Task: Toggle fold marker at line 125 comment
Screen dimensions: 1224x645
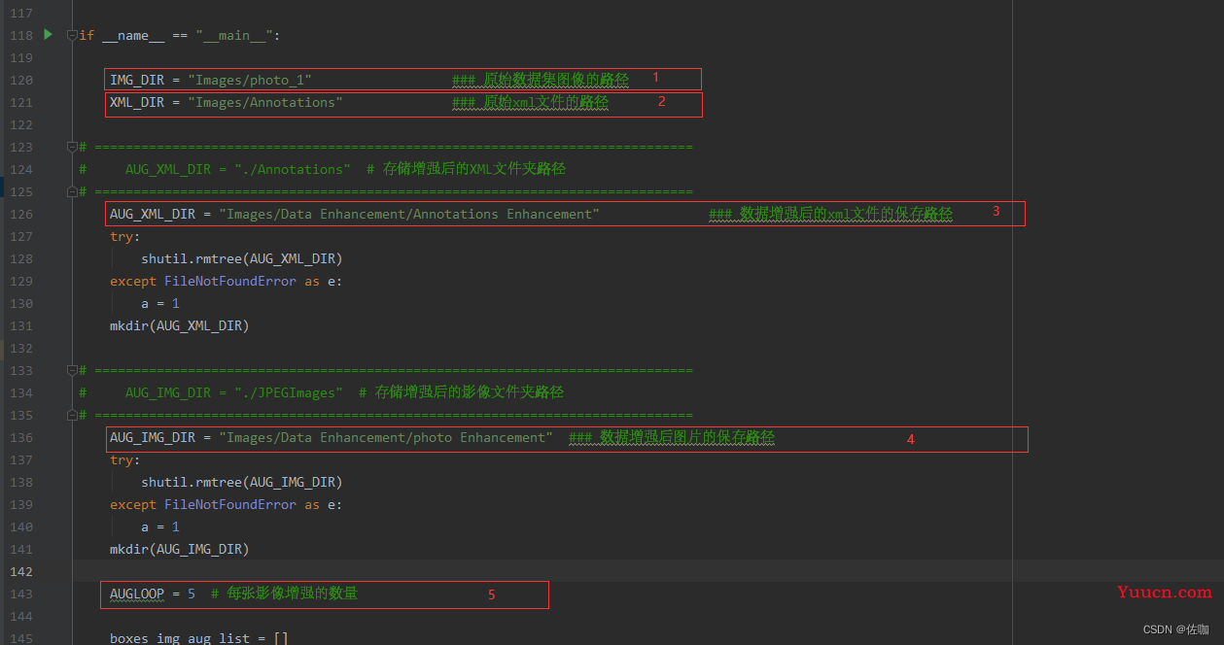Action: (72, 191)
